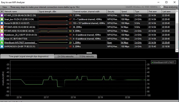This screenshot has height=102, width=179.
Task: Switch to Time graph signal strength tab
Action: tap(27, 56)
